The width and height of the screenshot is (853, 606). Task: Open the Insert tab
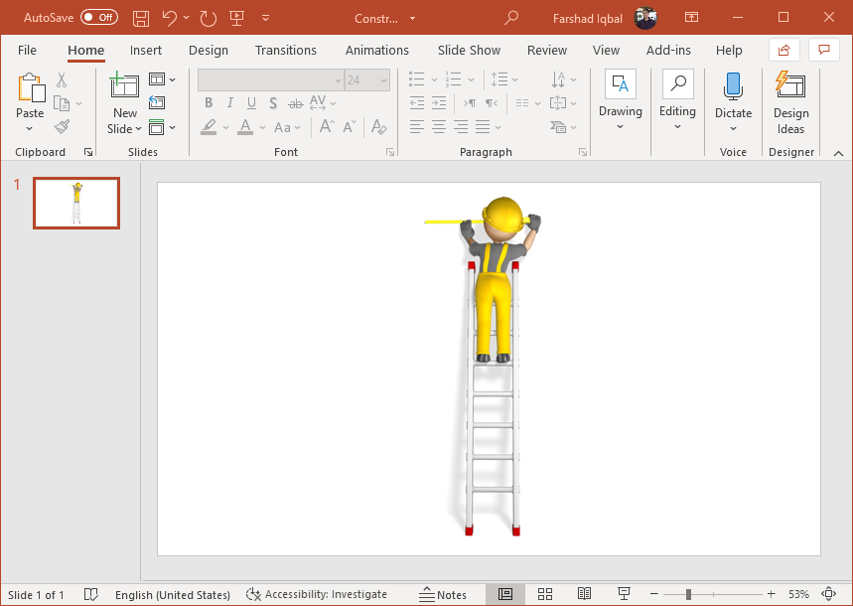tap(146, 51)
